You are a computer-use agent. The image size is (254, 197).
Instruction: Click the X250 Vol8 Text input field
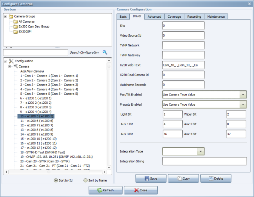pos(183,65)
